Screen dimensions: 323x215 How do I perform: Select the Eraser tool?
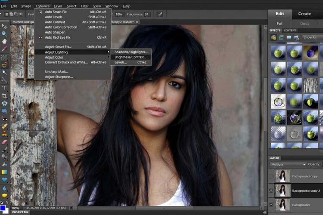pos(4,141)
